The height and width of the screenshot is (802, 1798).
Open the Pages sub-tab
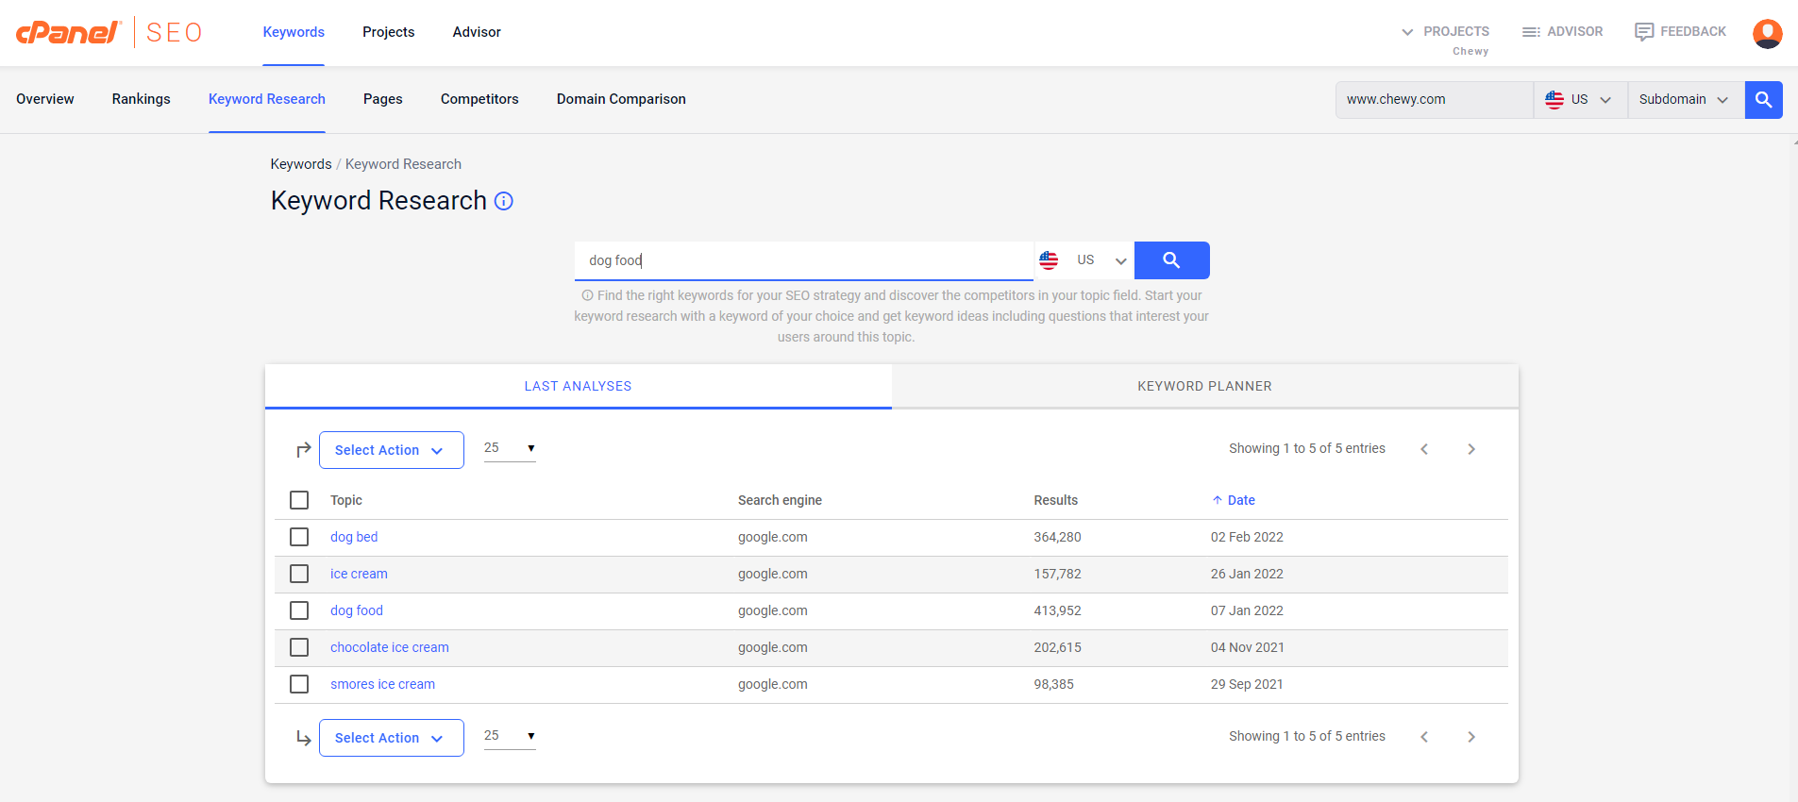click(x=383, y=99)
